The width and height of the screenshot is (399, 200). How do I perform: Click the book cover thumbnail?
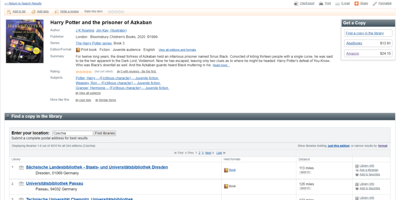(x=25, y=41)
